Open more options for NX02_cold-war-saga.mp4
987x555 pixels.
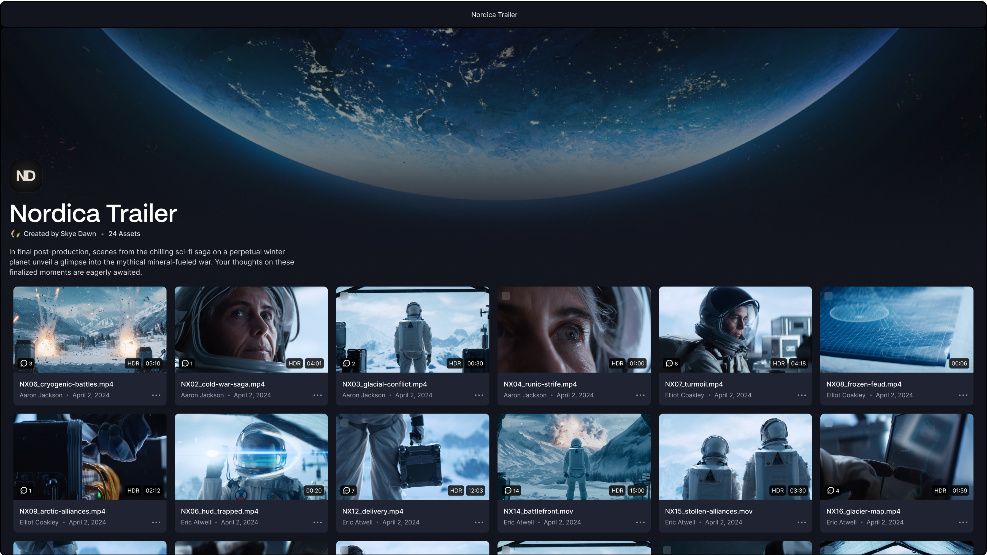point(317,395)
